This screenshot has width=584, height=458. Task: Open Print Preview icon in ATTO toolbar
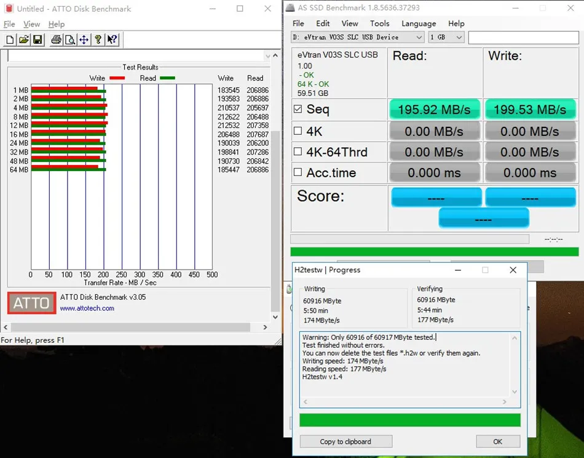click(70, 40)
